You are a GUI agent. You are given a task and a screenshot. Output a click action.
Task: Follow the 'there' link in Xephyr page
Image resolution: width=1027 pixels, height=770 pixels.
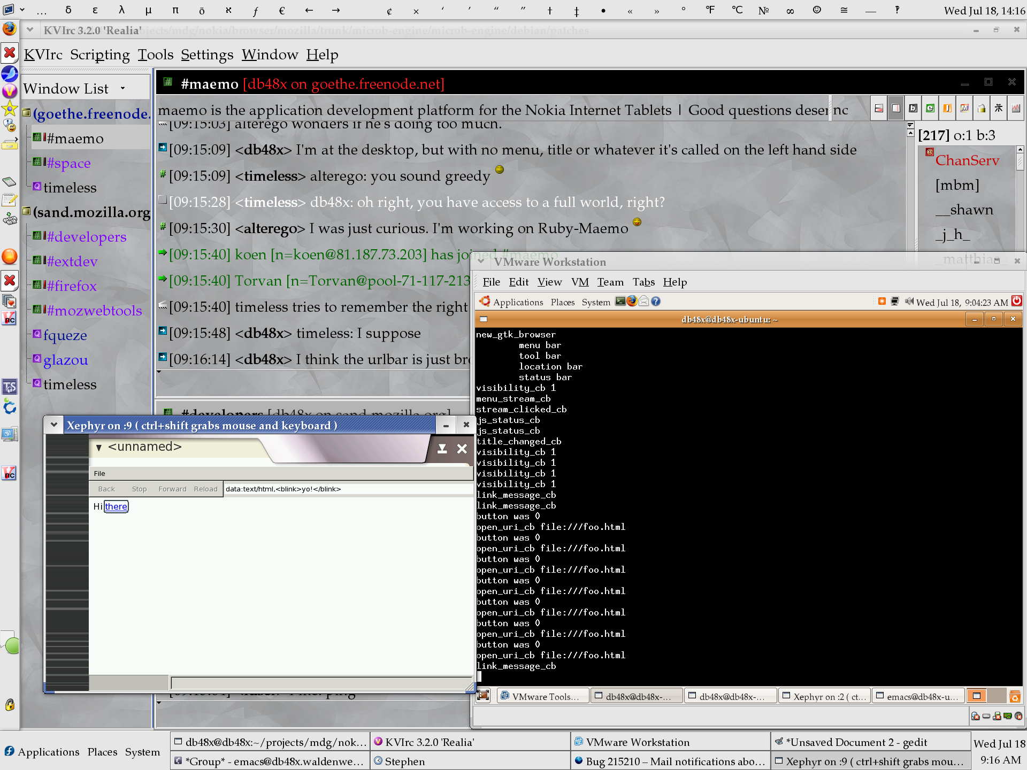[116, 506]
